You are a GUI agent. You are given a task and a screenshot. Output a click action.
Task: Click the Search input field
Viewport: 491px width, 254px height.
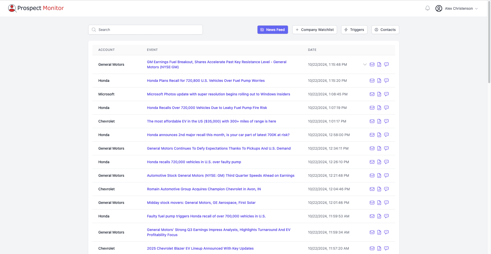click(146, 30)
